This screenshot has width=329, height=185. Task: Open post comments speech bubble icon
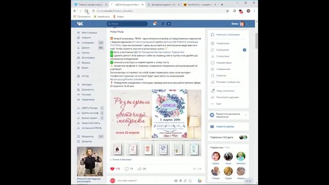126,169
